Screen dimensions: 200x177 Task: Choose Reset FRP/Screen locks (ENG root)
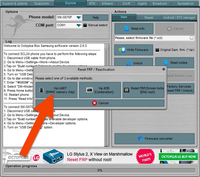point(143,90)
